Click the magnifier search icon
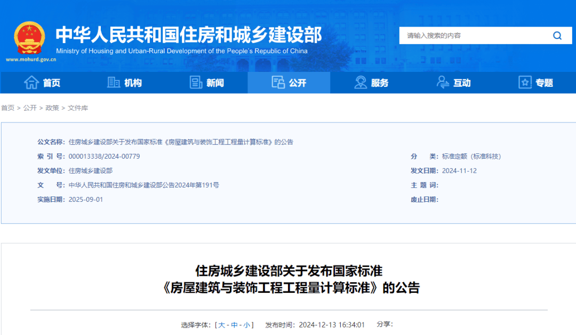The image size is (576, 335). point(557,36)
